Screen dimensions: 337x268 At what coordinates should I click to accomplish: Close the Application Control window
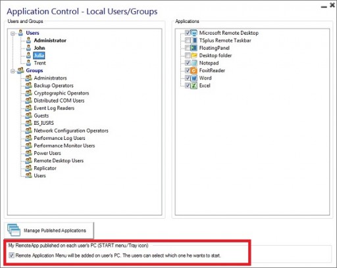point(332,5)
